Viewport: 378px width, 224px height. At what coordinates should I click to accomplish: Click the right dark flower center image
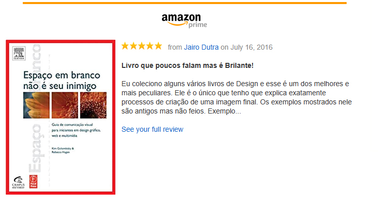tap(93, 105)
